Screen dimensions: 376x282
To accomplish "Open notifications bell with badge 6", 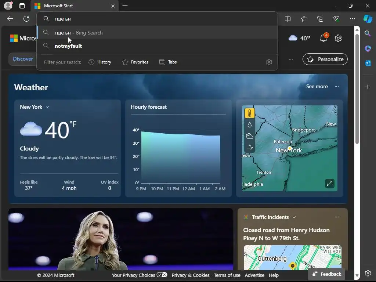I will pyautogui.click(x=324, y=38).
